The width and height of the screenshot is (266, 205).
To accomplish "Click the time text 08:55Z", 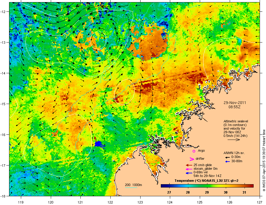I will [235, 107].
